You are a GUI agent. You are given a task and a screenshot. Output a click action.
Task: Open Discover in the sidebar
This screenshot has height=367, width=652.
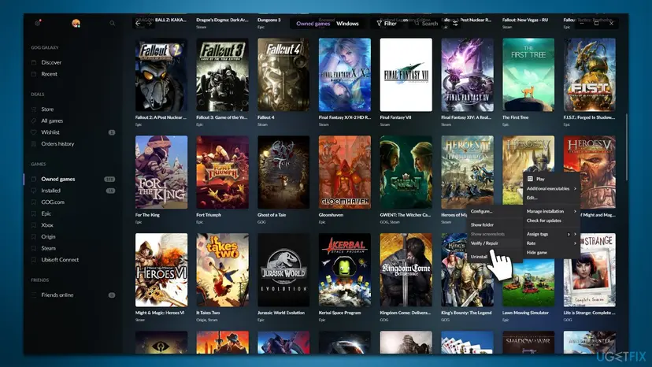[51, 62]
